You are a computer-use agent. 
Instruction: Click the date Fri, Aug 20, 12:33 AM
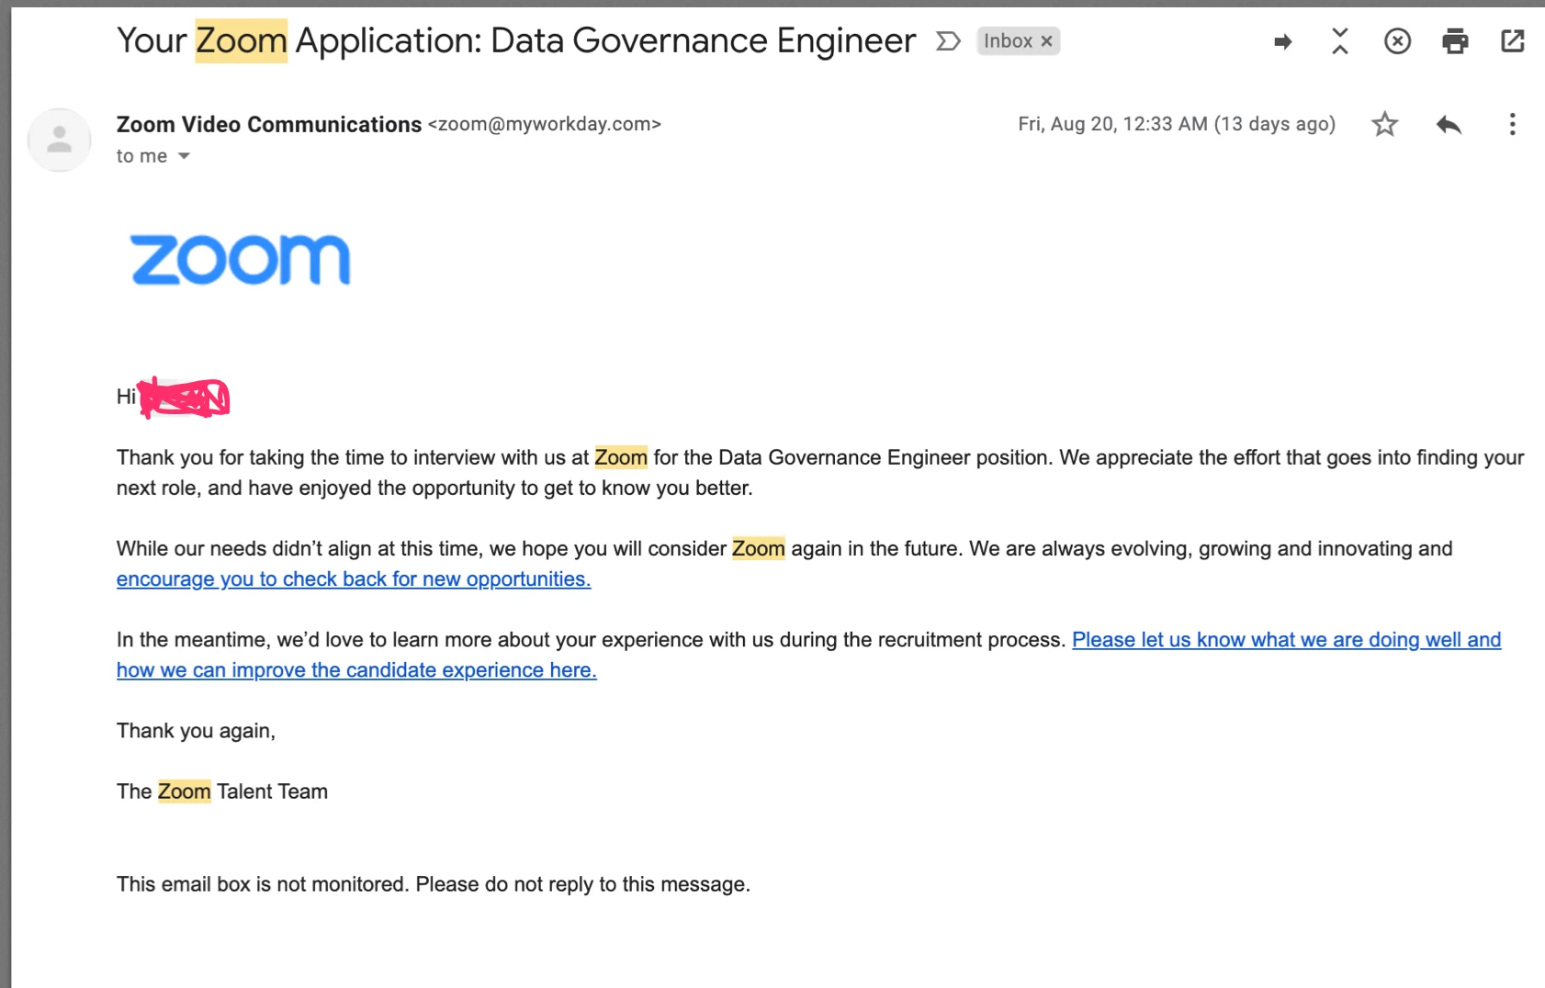1177,124
